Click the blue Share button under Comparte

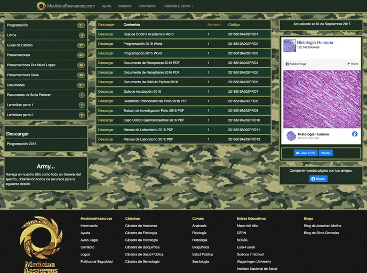coord(318,179)
